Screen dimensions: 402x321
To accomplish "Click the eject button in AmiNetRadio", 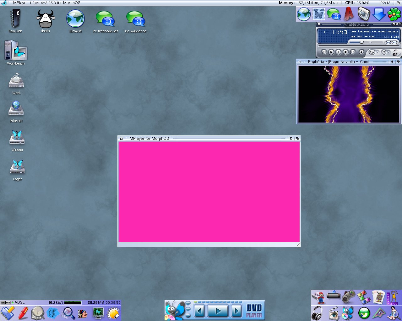I will (x=361, y=52).
